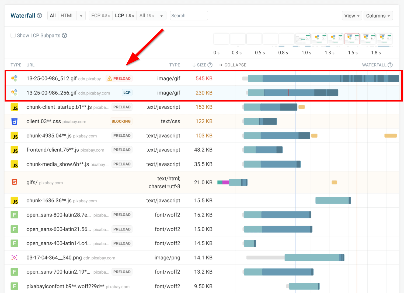
Task: Click the Waterfall title help icon
Action: coord(40,16)
